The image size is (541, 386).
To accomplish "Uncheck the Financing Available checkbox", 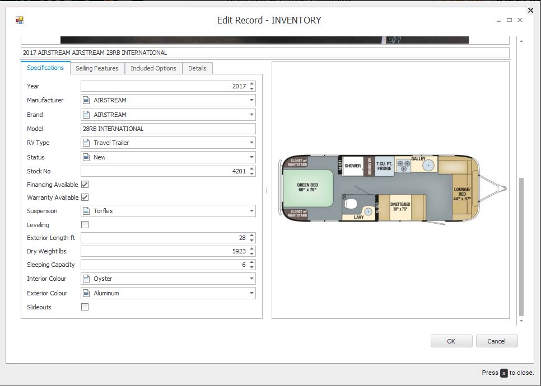I will (x=85, y=185).
